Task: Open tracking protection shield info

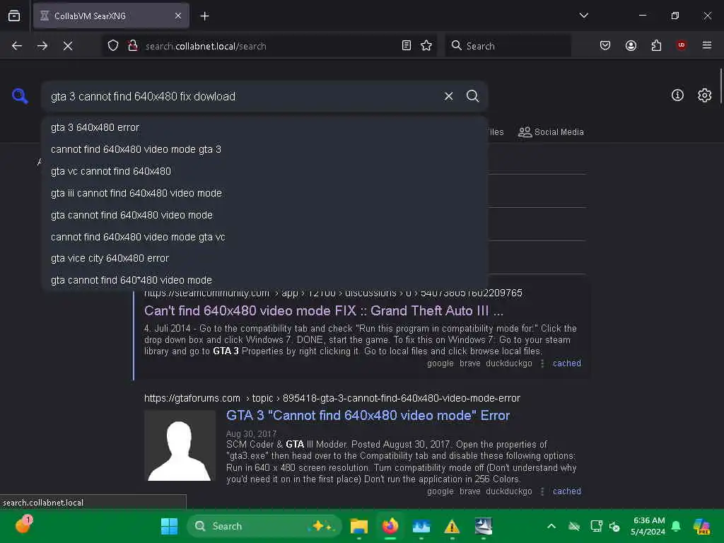Action: [x=113, y=46]
